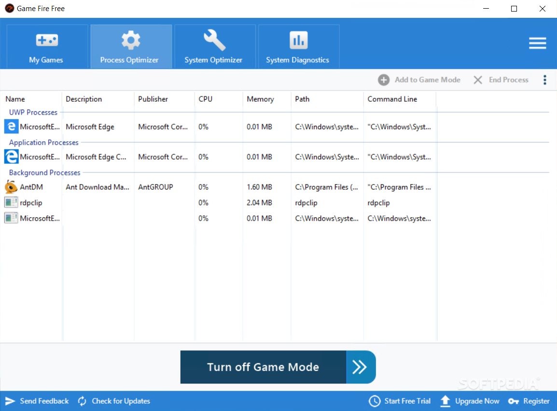557x411 pixels.
Task: Select 'Microsoft Edge' description cell
Action: tap(90, 127)
